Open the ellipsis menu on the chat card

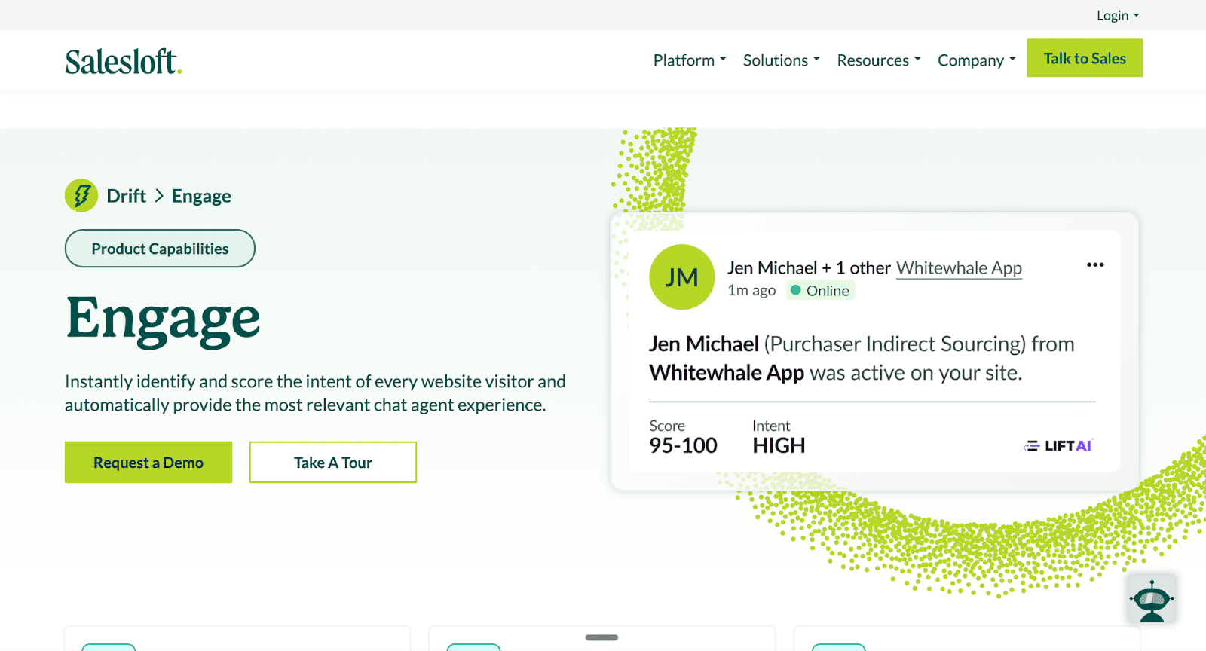(1094, 264)
